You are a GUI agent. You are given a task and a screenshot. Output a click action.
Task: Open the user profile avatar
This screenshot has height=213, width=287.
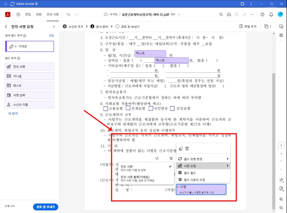[x=280, y=14]
